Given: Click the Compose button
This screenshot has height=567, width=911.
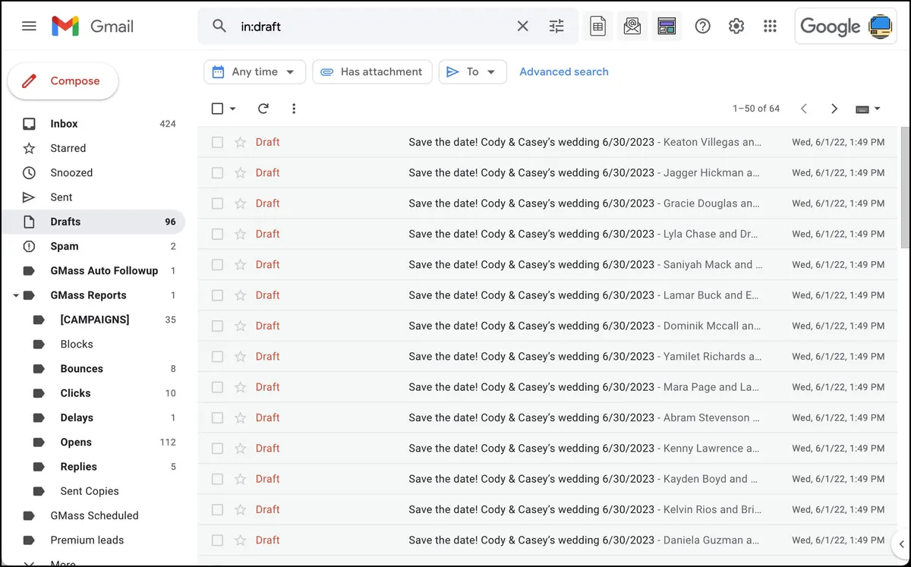Looking at the screenshot, I should [x=63, y=81].
